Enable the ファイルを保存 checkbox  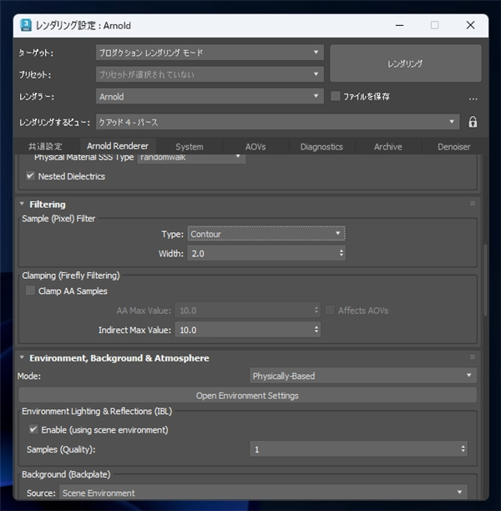pos(336,96)
